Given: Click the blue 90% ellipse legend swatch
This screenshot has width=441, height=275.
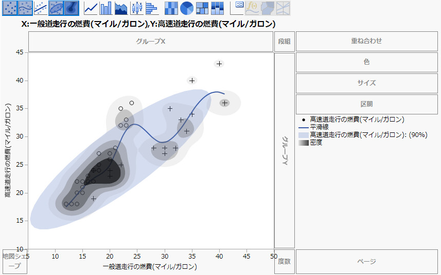Looking at the screenshot, I should pos(304,135).
